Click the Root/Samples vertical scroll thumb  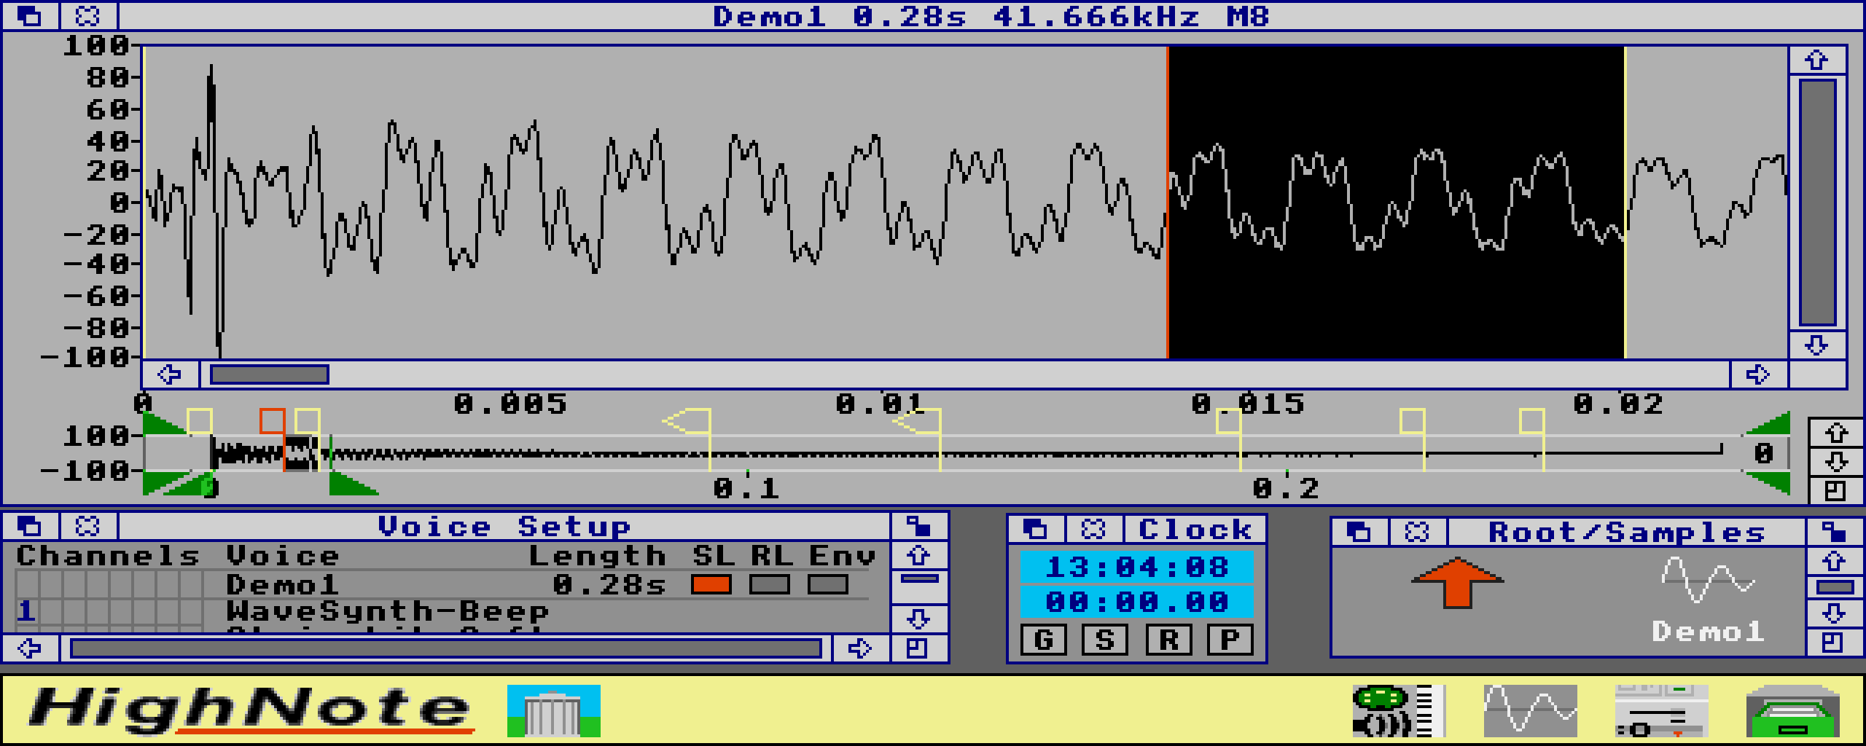click(x=1835, y=587)
